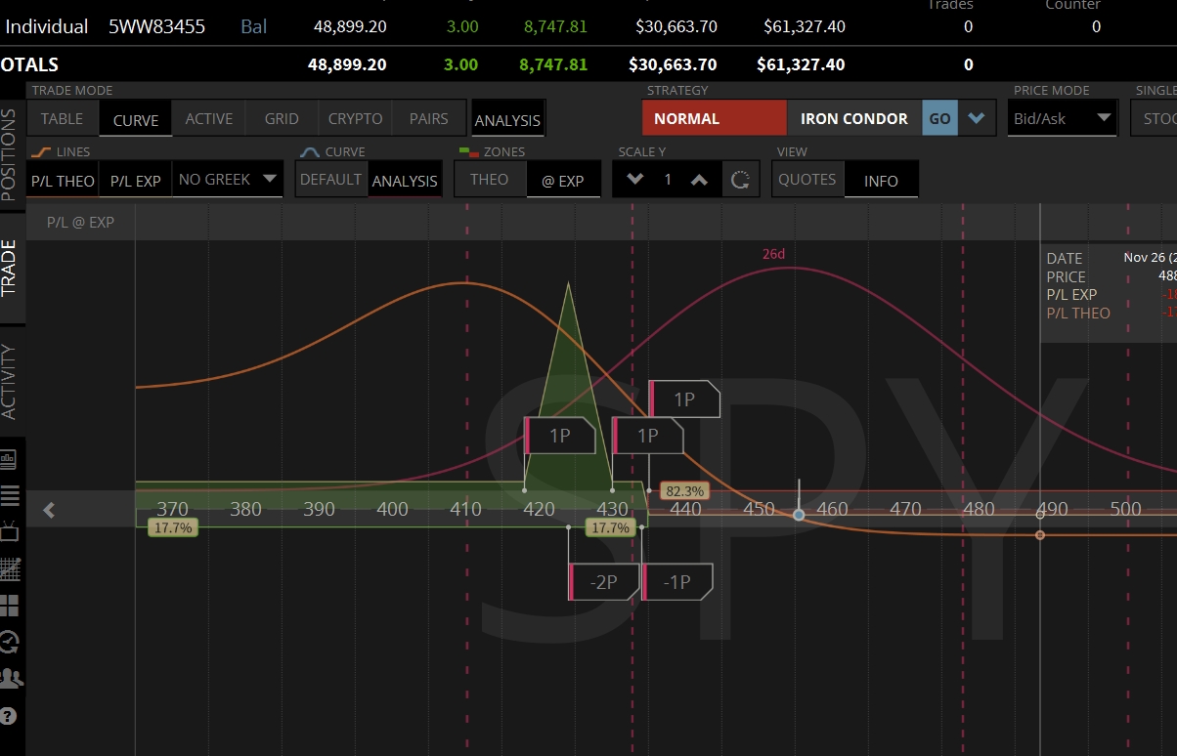Open the TV video feed icon
Image resolution: width=1177 pixels, height=756 pixels.
point(10,530)
